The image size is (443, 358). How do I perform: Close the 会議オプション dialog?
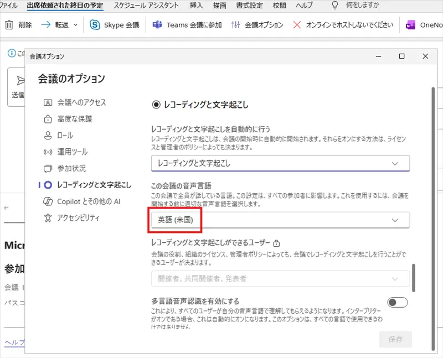click(x=425, y=56)
